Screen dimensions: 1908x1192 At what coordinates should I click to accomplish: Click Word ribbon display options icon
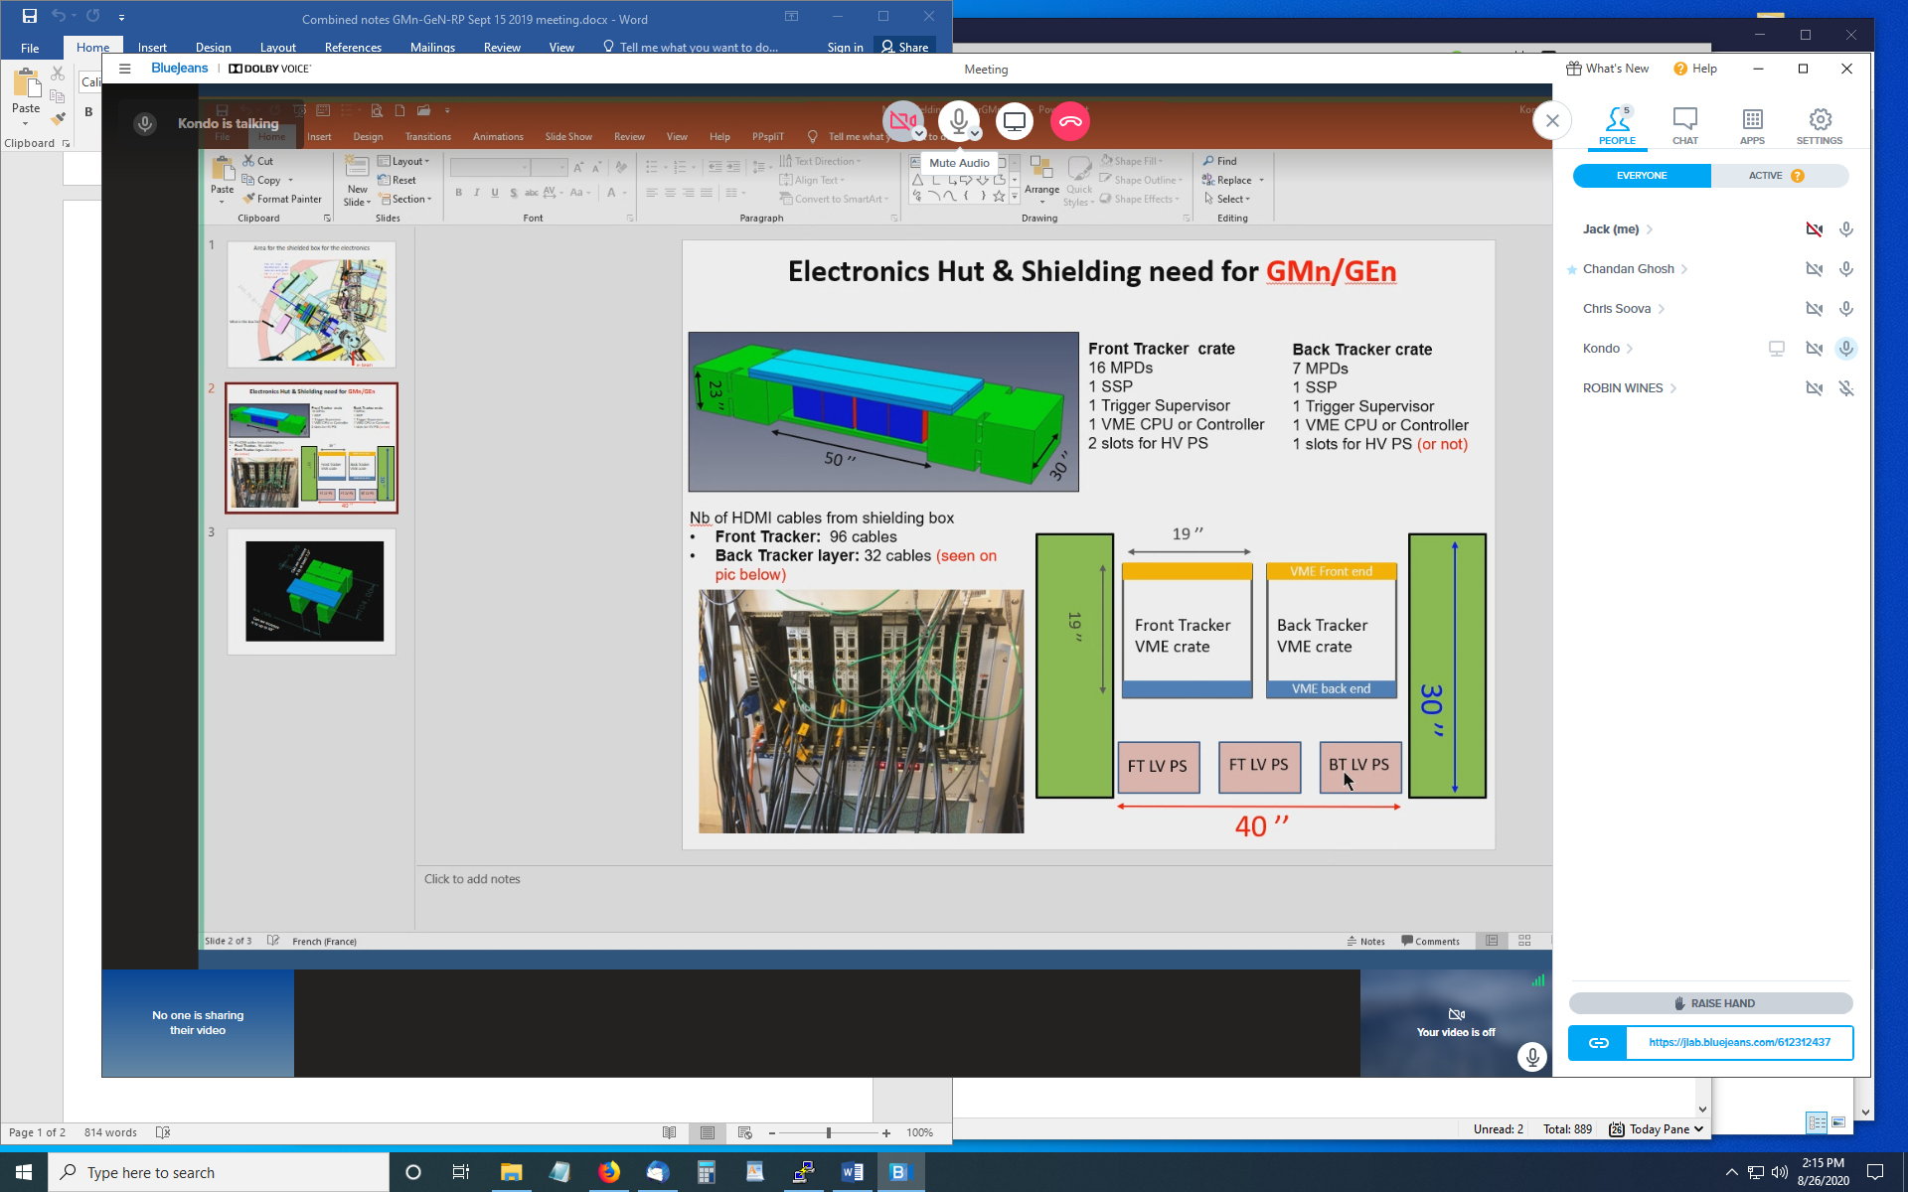(x=791, y=16)
